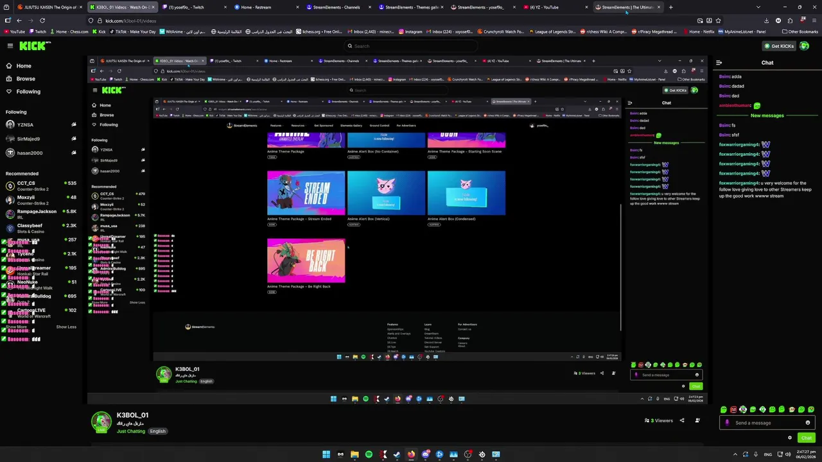Image resolution: width=822 pixels, height=462 pixels.
Task: Click username ambienthuman in chat
Action: 735,105
